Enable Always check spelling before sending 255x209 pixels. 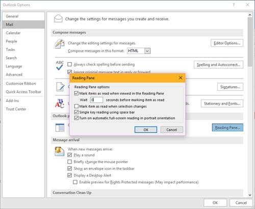69,64
